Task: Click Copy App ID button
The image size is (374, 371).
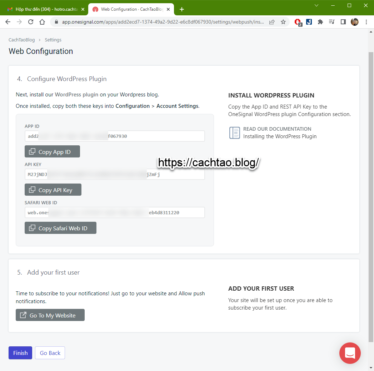Action: (x=52, y=152)
